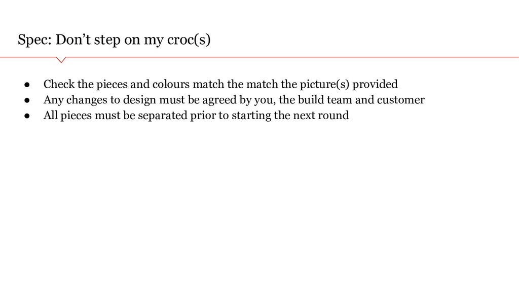Click the first bullet point marker

[x=27, y=85]
